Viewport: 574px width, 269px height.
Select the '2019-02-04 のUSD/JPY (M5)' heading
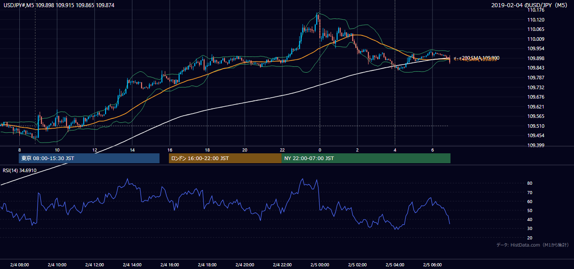pos(530,5)
